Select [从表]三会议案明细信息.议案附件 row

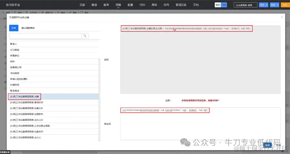click(54, 114)
